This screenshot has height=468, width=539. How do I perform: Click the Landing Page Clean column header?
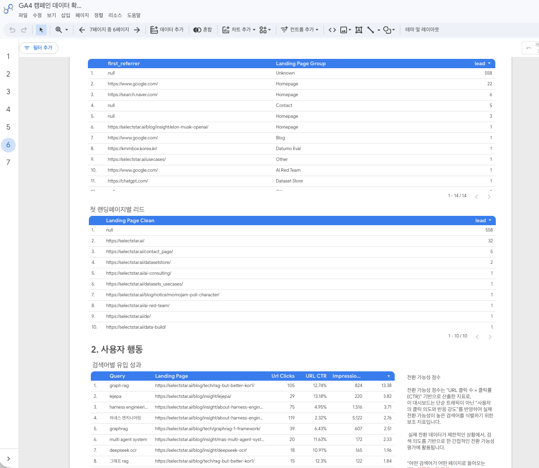point(130,220)
